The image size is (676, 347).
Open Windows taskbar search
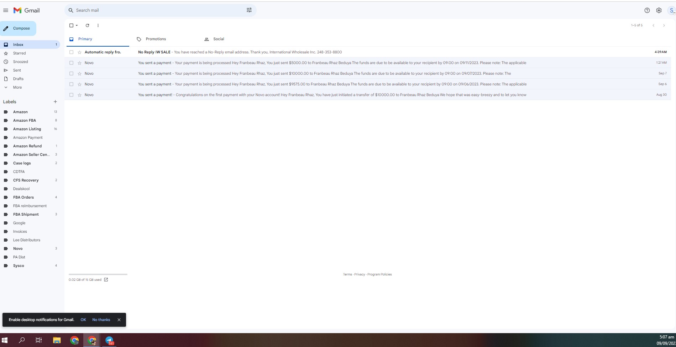click(22, 340)
